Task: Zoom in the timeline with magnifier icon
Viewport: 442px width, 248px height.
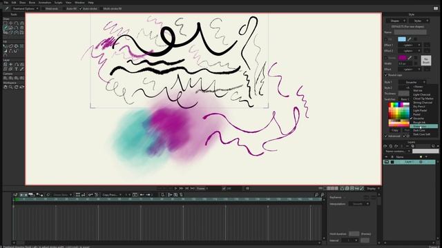Action: click(x=323, y=194)
